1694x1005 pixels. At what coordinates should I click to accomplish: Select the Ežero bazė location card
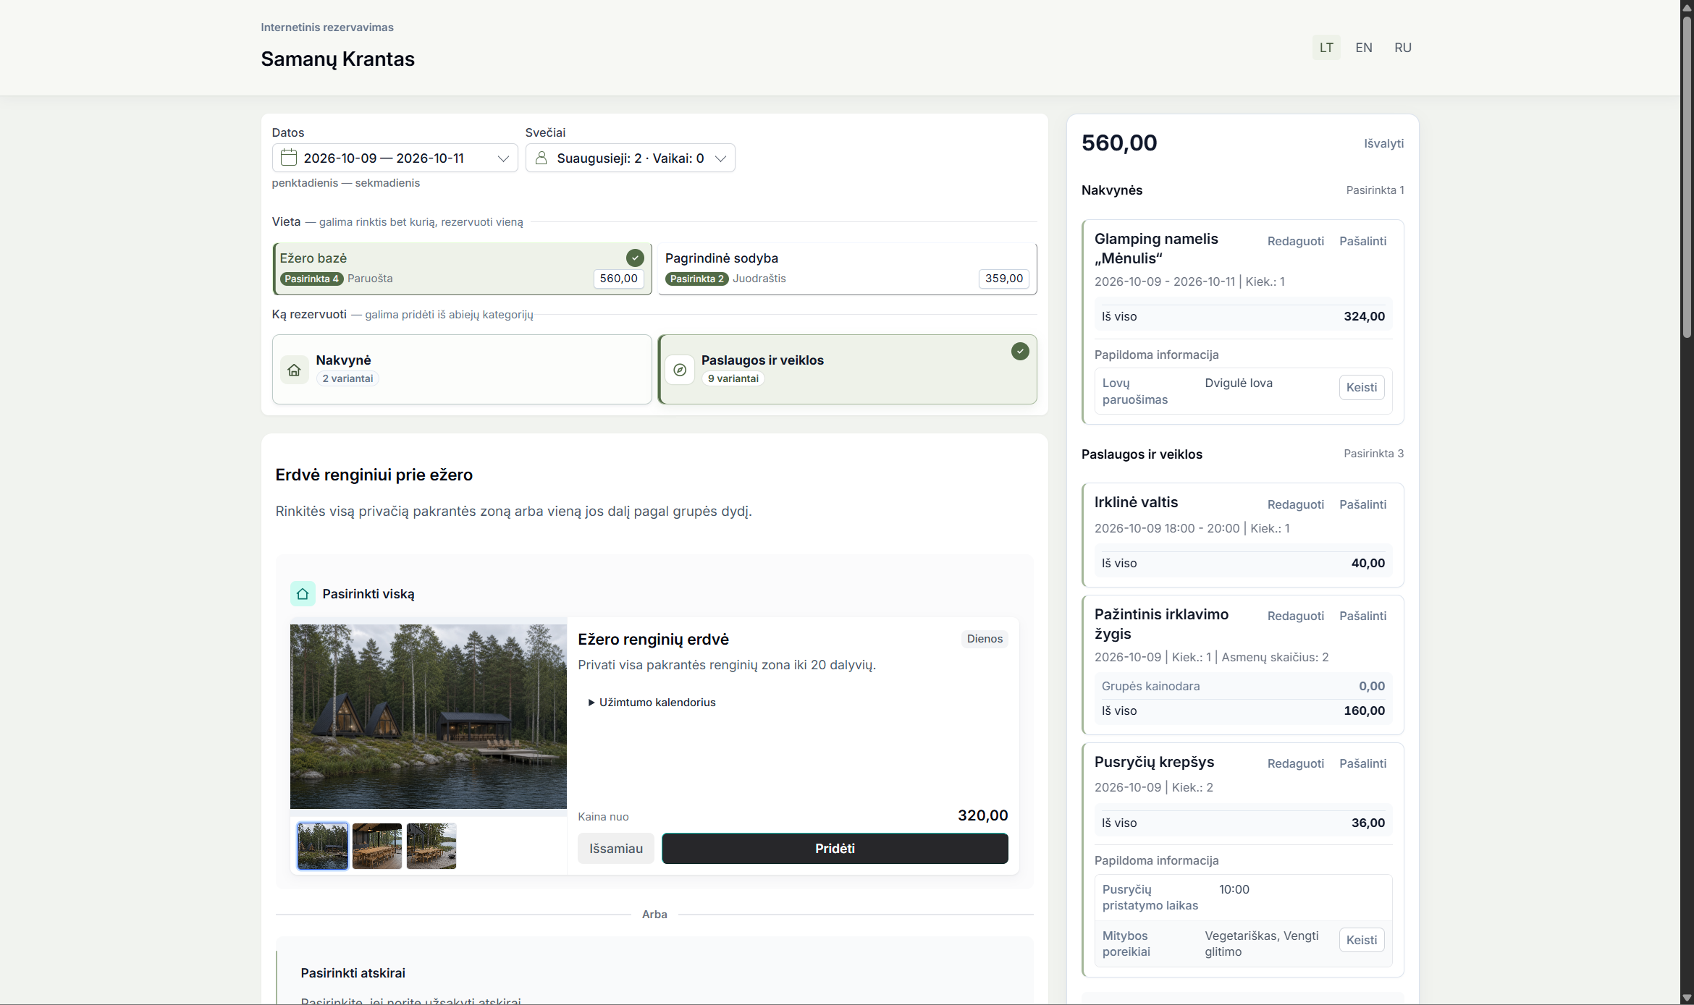(462, 268)
